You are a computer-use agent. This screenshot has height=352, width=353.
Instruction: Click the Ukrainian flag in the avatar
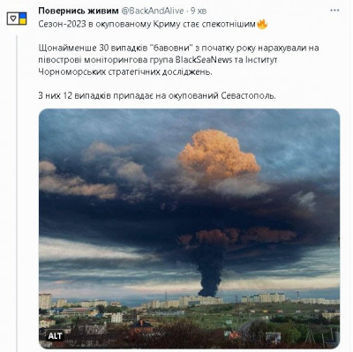click(23, 19)
